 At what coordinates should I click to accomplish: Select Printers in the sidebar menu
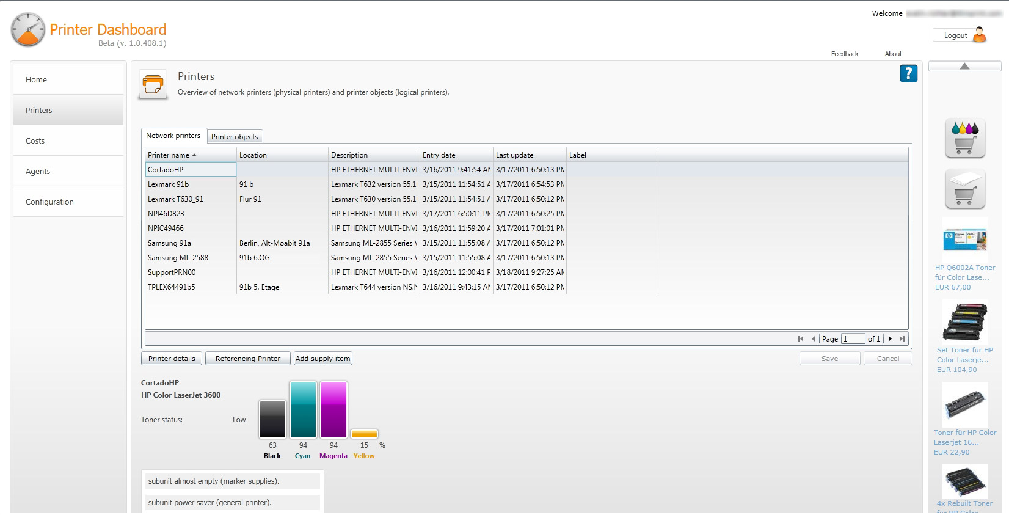[x=68, y=110]
